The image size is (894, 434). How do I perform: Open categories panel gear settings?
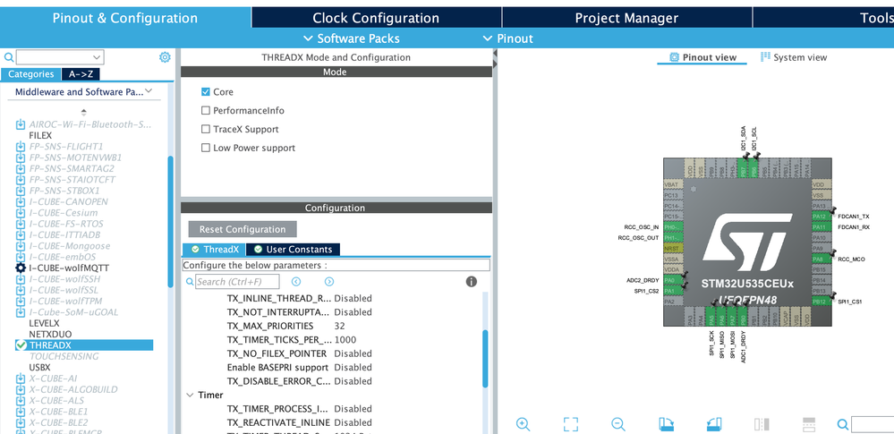[x=165, y=57]
